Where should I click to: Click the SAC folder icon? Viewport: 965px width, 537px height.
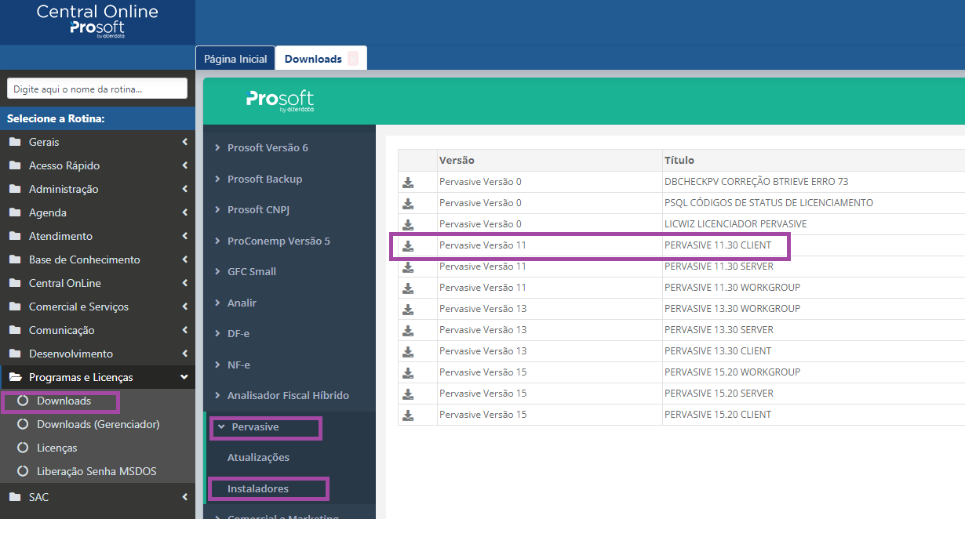click(x=15, y=496)
